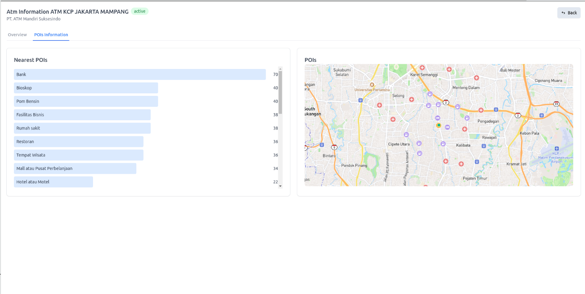The width and height of the screenshot is (585, 294).
Task: Select the Mall atau Pusat Perbelanjaan bar
Action: pos(75,169)
